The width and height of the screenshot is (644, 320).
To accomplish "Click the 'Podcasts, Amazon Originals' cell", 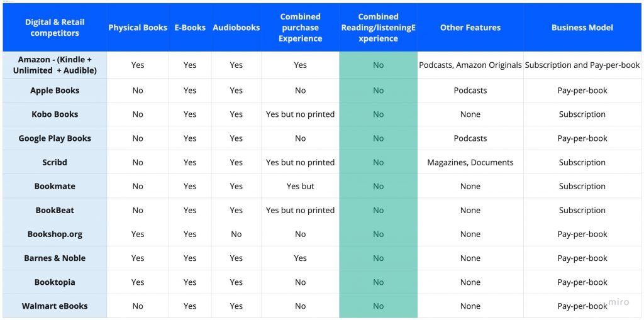I will (x=470, y=65).
